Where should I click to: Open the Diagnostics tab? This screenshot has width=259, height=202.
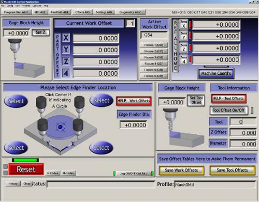[x=131, y=12]
